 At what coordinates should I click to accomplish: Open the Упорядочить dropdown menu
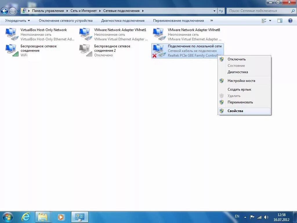[x=17, y=21]
